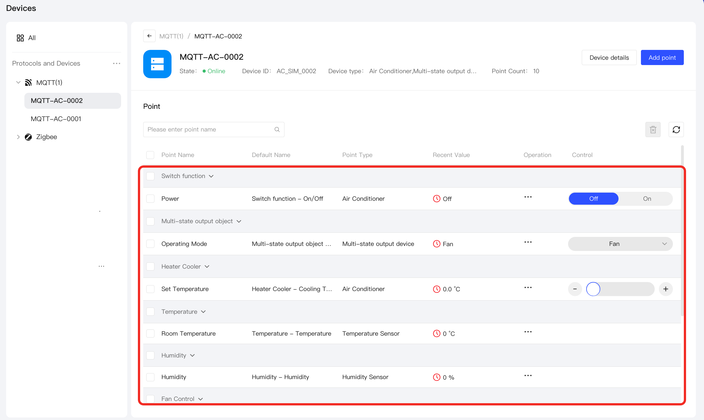Switch Power control to Off
Screen dimensions: 704x420
(x=593, y=199)
